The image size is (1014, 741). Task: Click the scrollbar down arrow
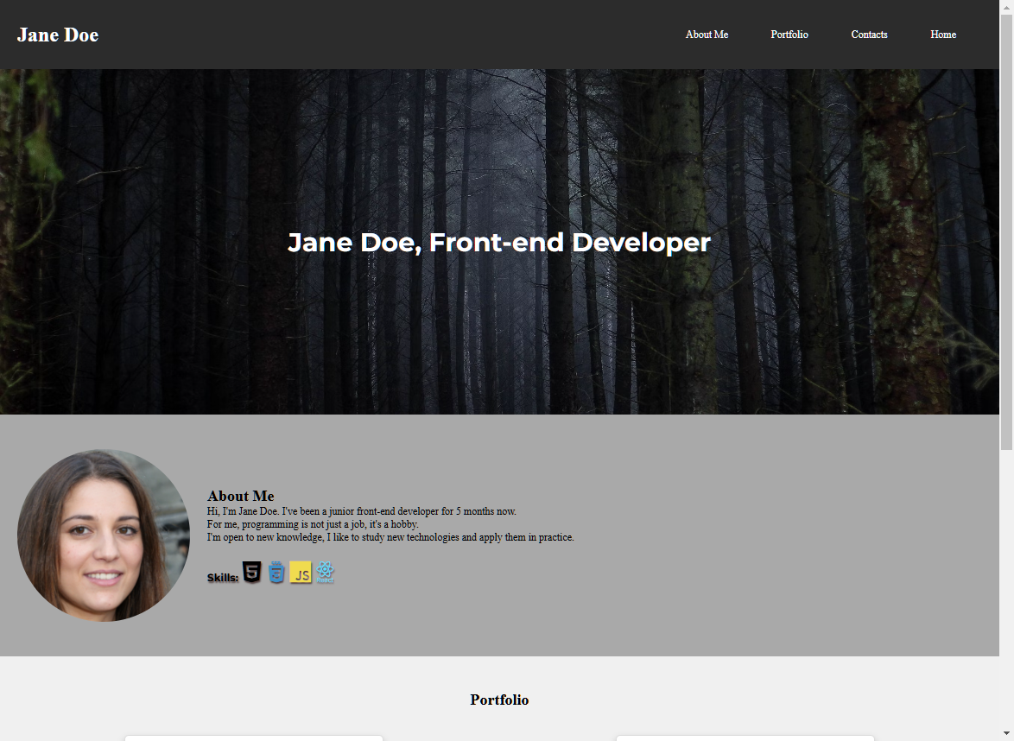[1007, 734]
